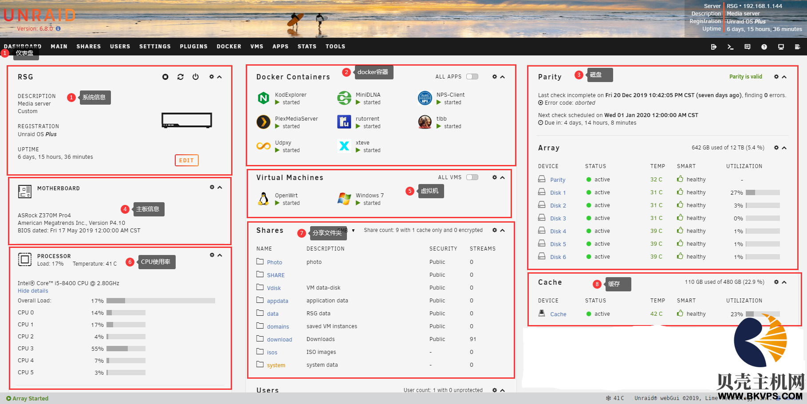Image resolution: width=807 pixels, height=404 pixels.
Task: Collapse the Cache panel
Action: (784, 282)
